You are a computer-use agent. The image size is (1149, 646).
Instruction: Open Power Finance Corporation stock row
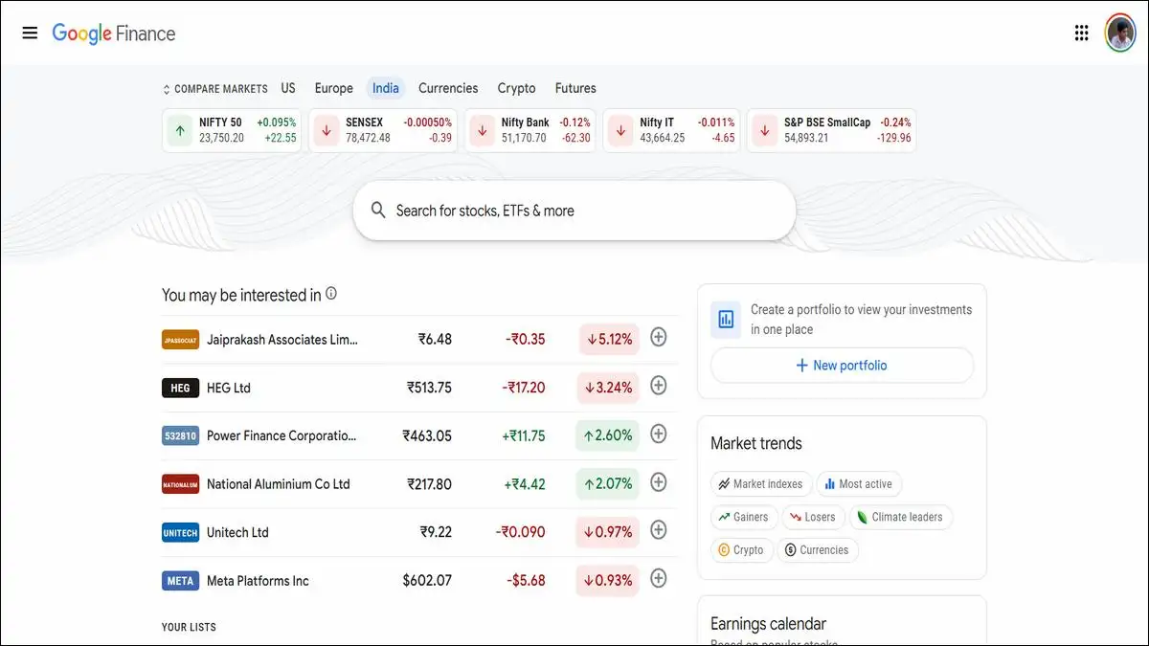click(419, 435)
